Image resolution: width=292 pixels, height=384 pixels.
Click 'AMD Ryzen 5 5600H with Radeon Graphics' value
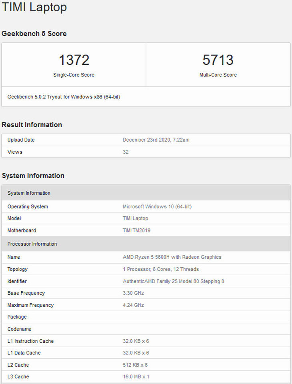point(172,257)
